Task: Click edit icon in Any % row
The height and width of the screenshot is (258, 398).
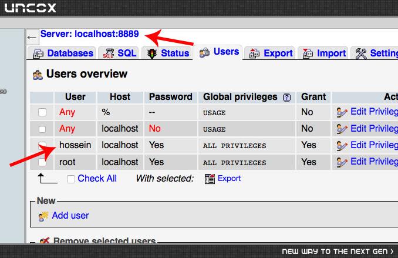Action: click(x=342, y=112)
